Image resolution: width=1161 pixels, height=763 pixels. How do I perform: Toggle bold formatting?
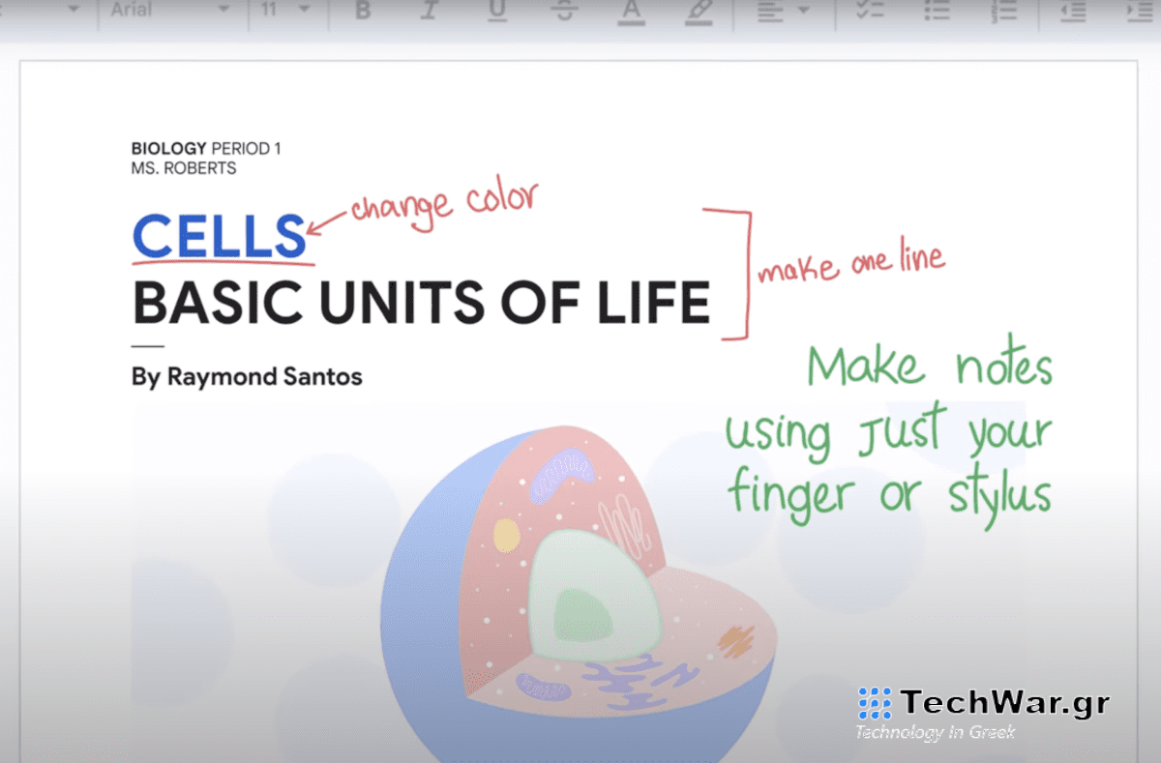click(x=363, y=11)
